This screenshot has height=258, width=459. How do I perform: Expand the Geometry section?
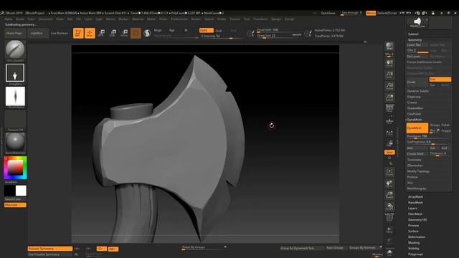[x=415, y=40]
